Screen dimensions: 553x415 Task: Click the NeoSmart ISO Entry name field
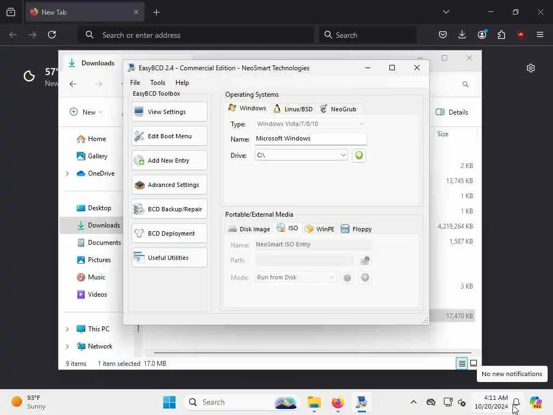313,245
